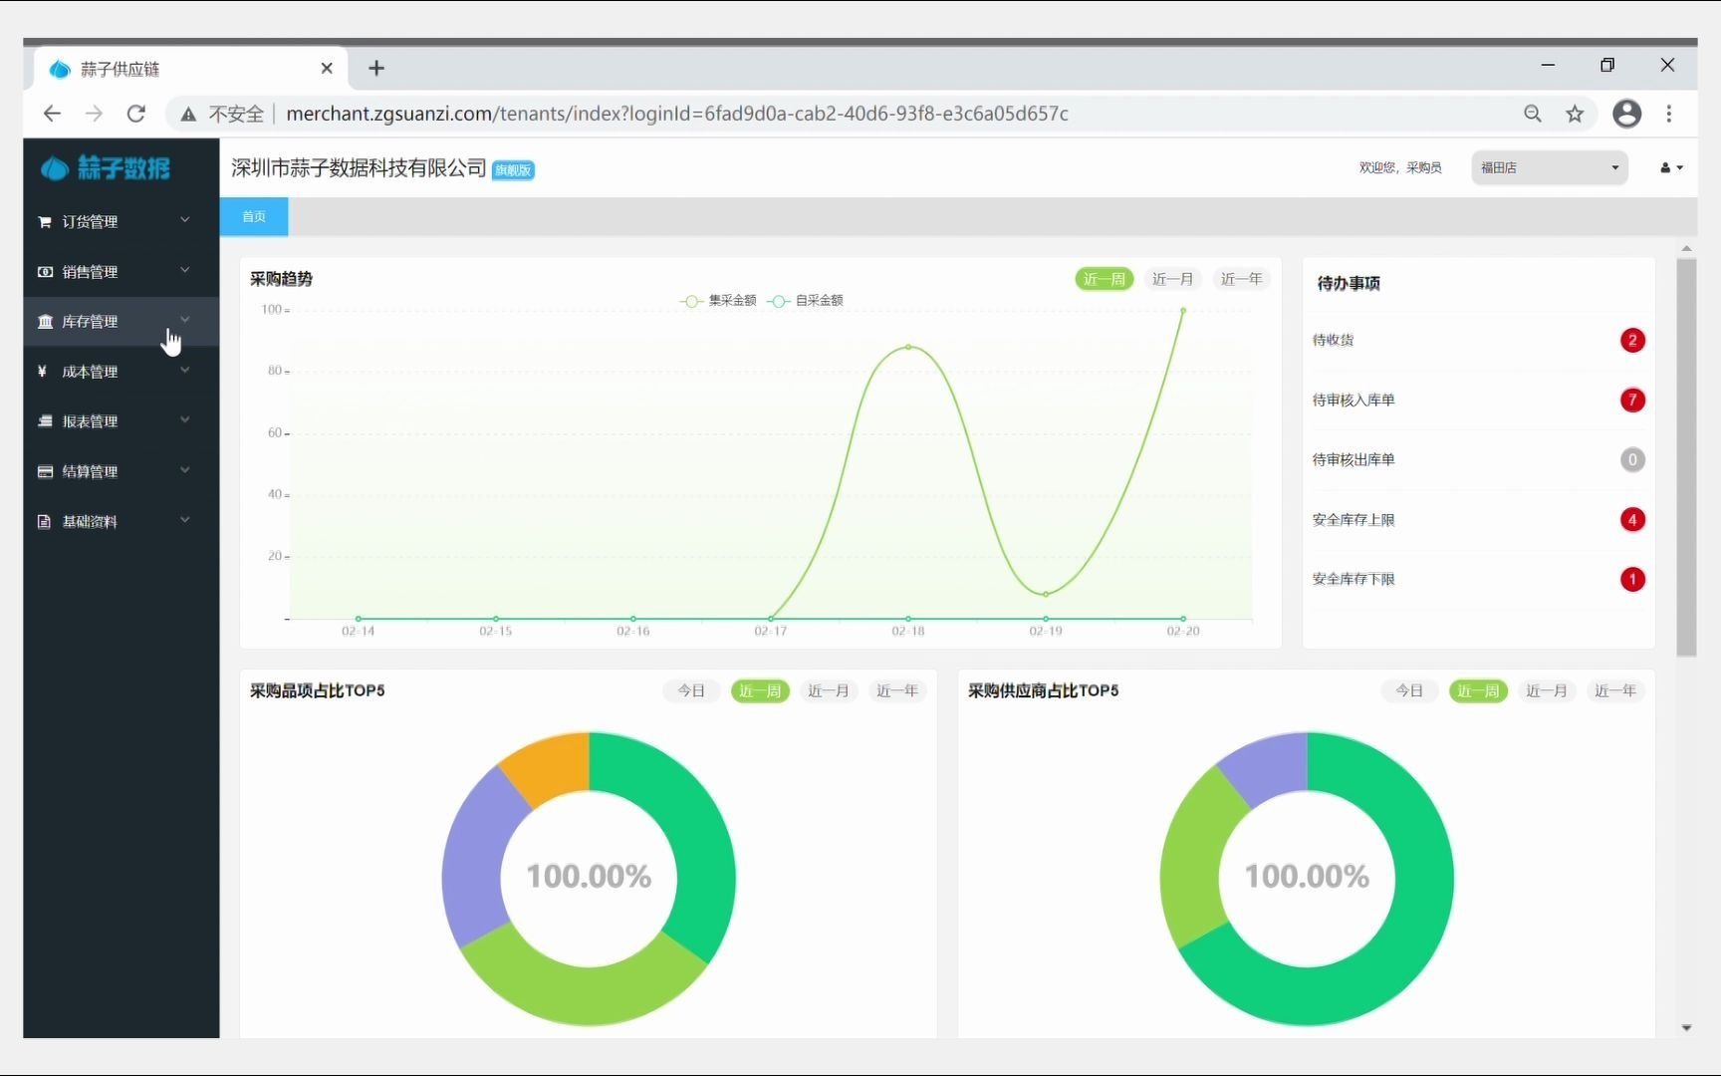Select 今日 in 采购品项占比TOP5
1721x1076 pixels.
click(691, 690)
